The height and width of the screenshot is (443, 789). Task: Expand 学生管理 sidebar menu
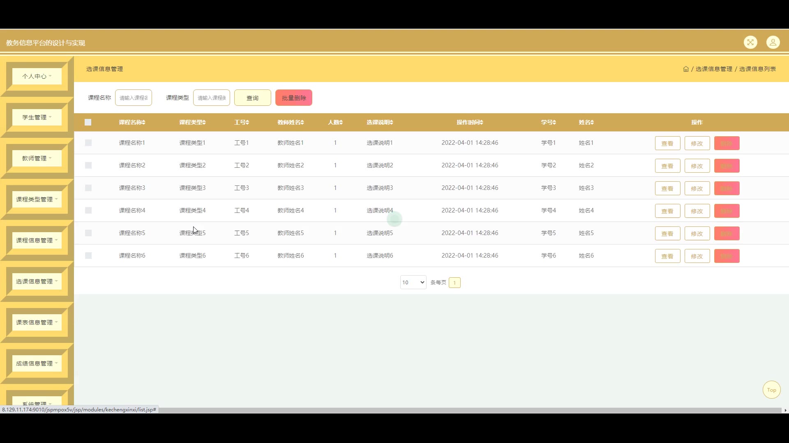tap(37, 117)
